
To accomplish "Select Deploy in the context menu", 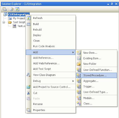I will 51,35.
